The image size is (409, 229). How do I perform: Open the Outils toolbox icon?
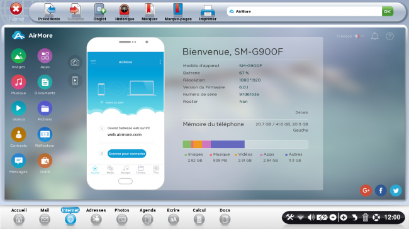point(45,161)
